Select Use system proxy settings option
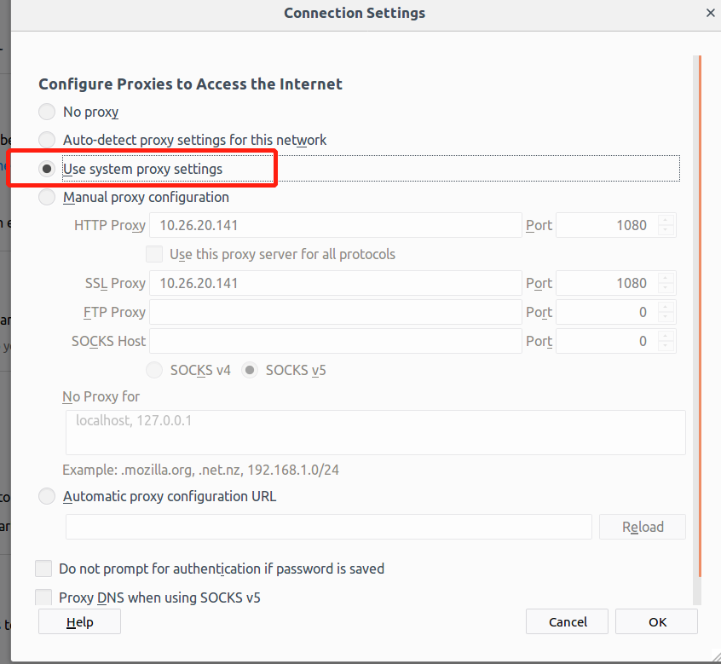The width and height of the screenshot is (721, 664). tap(47, 169)
